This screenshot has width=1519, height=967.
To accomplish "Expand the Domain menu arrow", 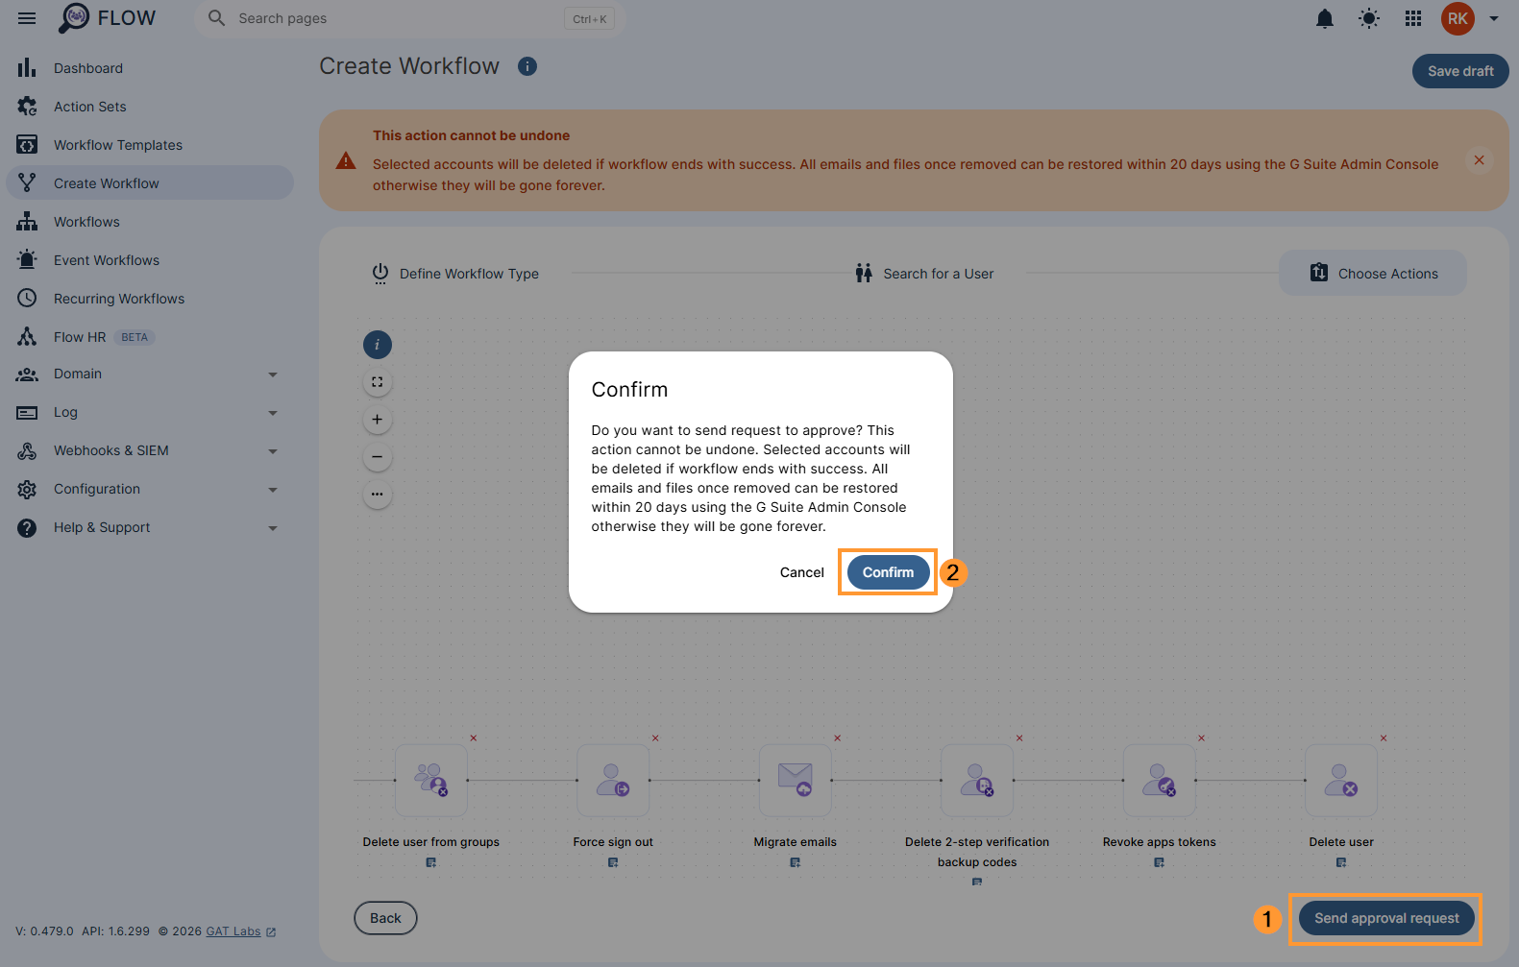I will point(273,375).
